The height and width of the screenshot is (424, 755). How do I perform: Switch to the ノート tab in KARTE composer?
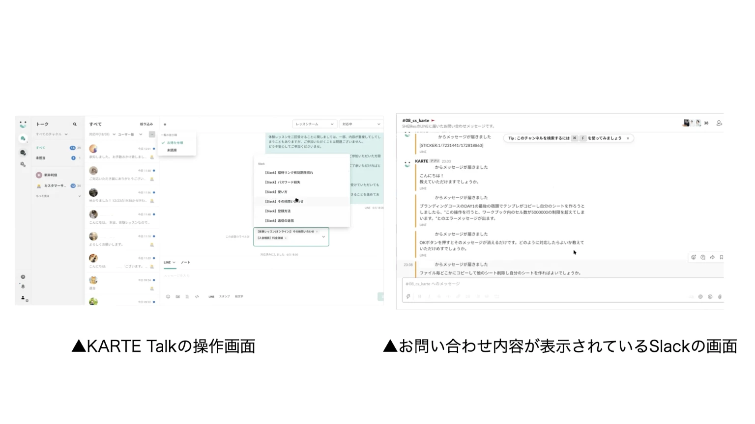point(185,263)
